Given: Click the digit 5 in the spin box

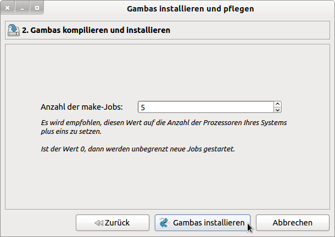Looking at the screenshot, I should click(142, 107).
